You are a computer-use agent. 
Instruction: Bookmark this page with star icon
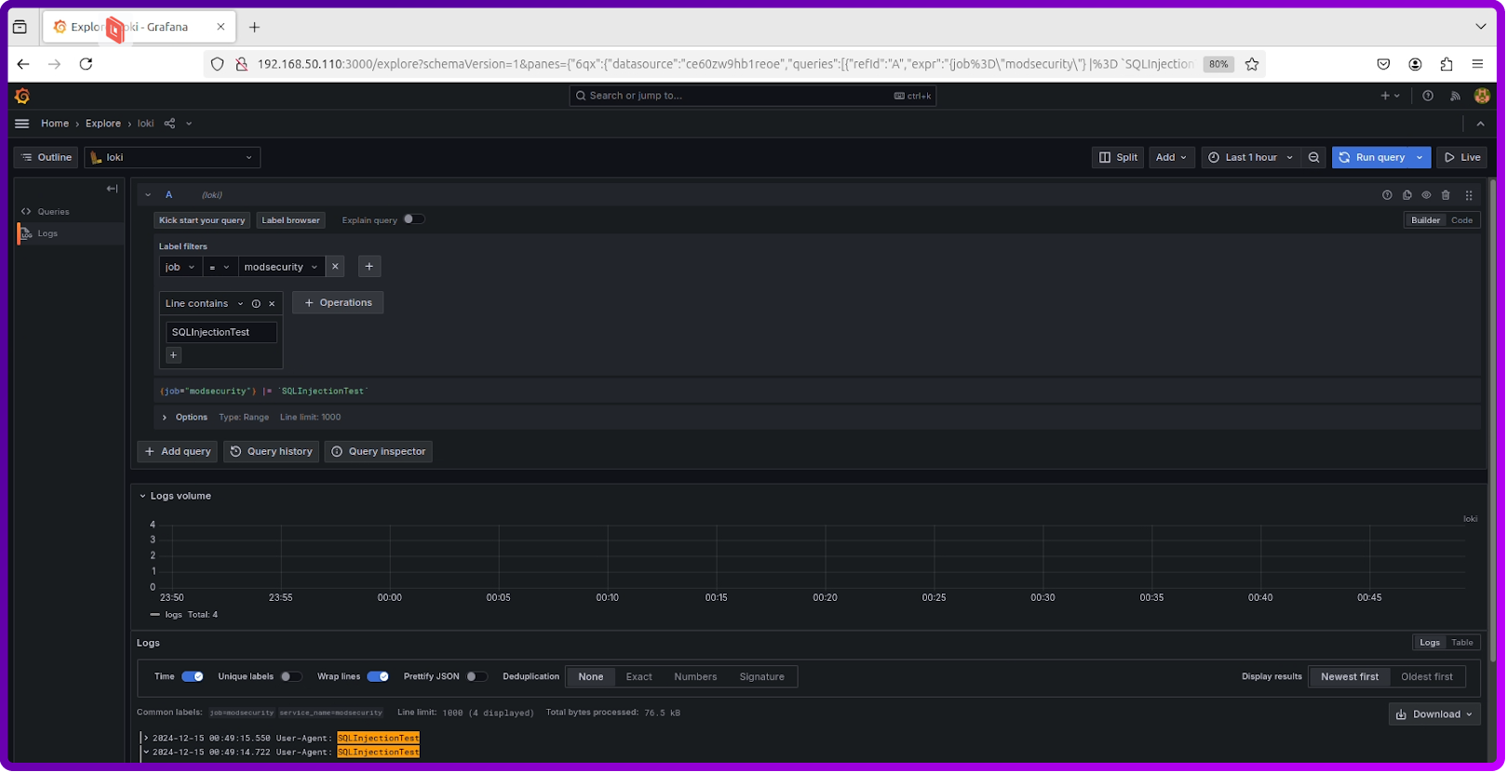pyautogui.click(x=1252, y=64)
